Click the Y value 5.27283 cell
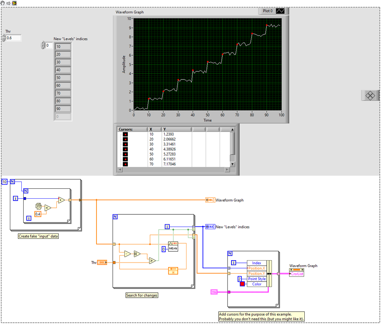The width and height of the screenshot is (381, 324). pos(169,154)
